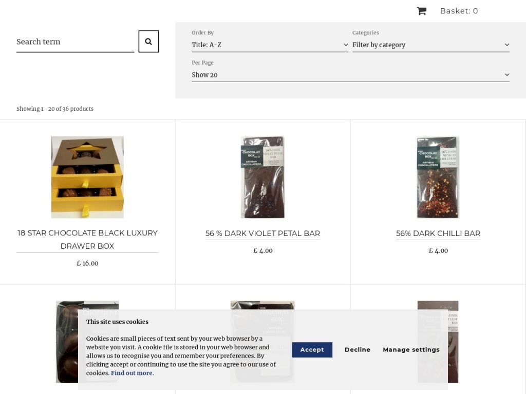View the Dark Chilli Bar photo
This screenshot has width=526, height=394.
pos(438,177)
